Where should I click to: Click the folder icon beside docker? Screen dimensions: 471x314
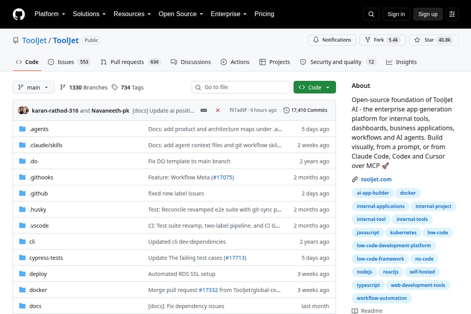[x=22, y=290]
